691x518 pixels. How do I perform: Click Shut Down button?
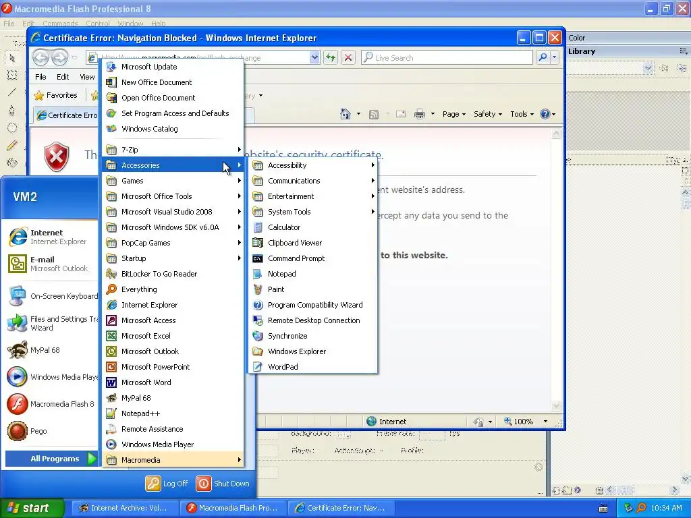tap(223, 484)
